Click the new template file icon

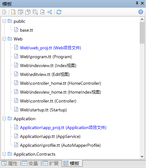click(14, 12)
